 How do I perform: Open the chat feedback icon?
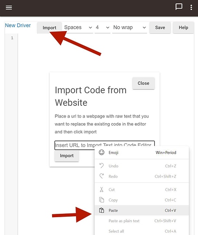179,7
